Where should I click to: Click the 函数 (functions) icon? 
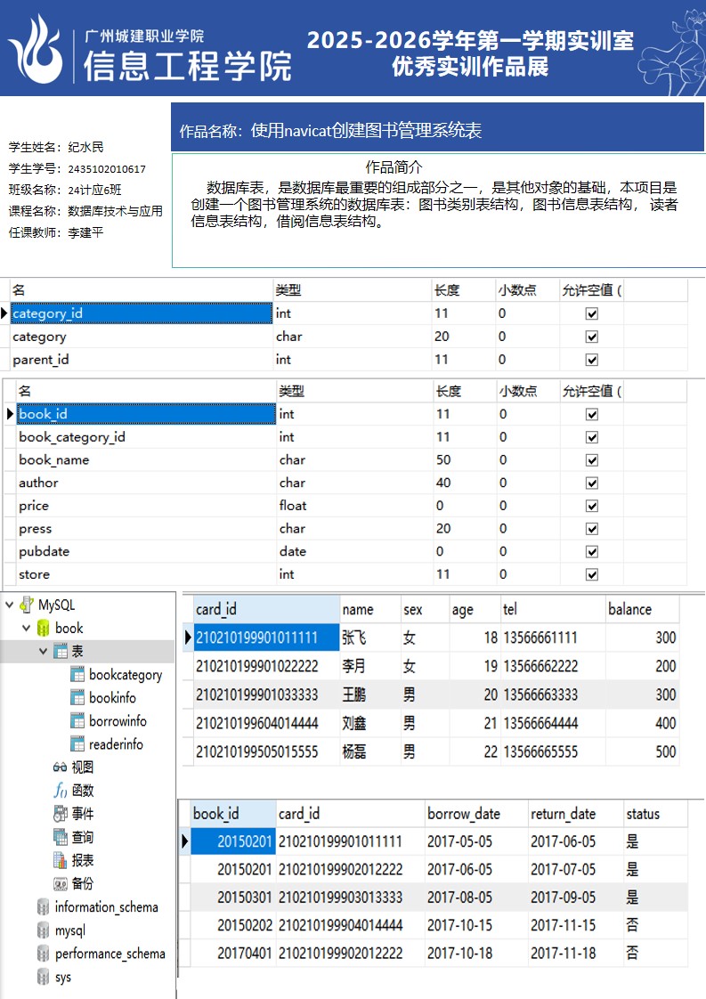pos(61,791)
